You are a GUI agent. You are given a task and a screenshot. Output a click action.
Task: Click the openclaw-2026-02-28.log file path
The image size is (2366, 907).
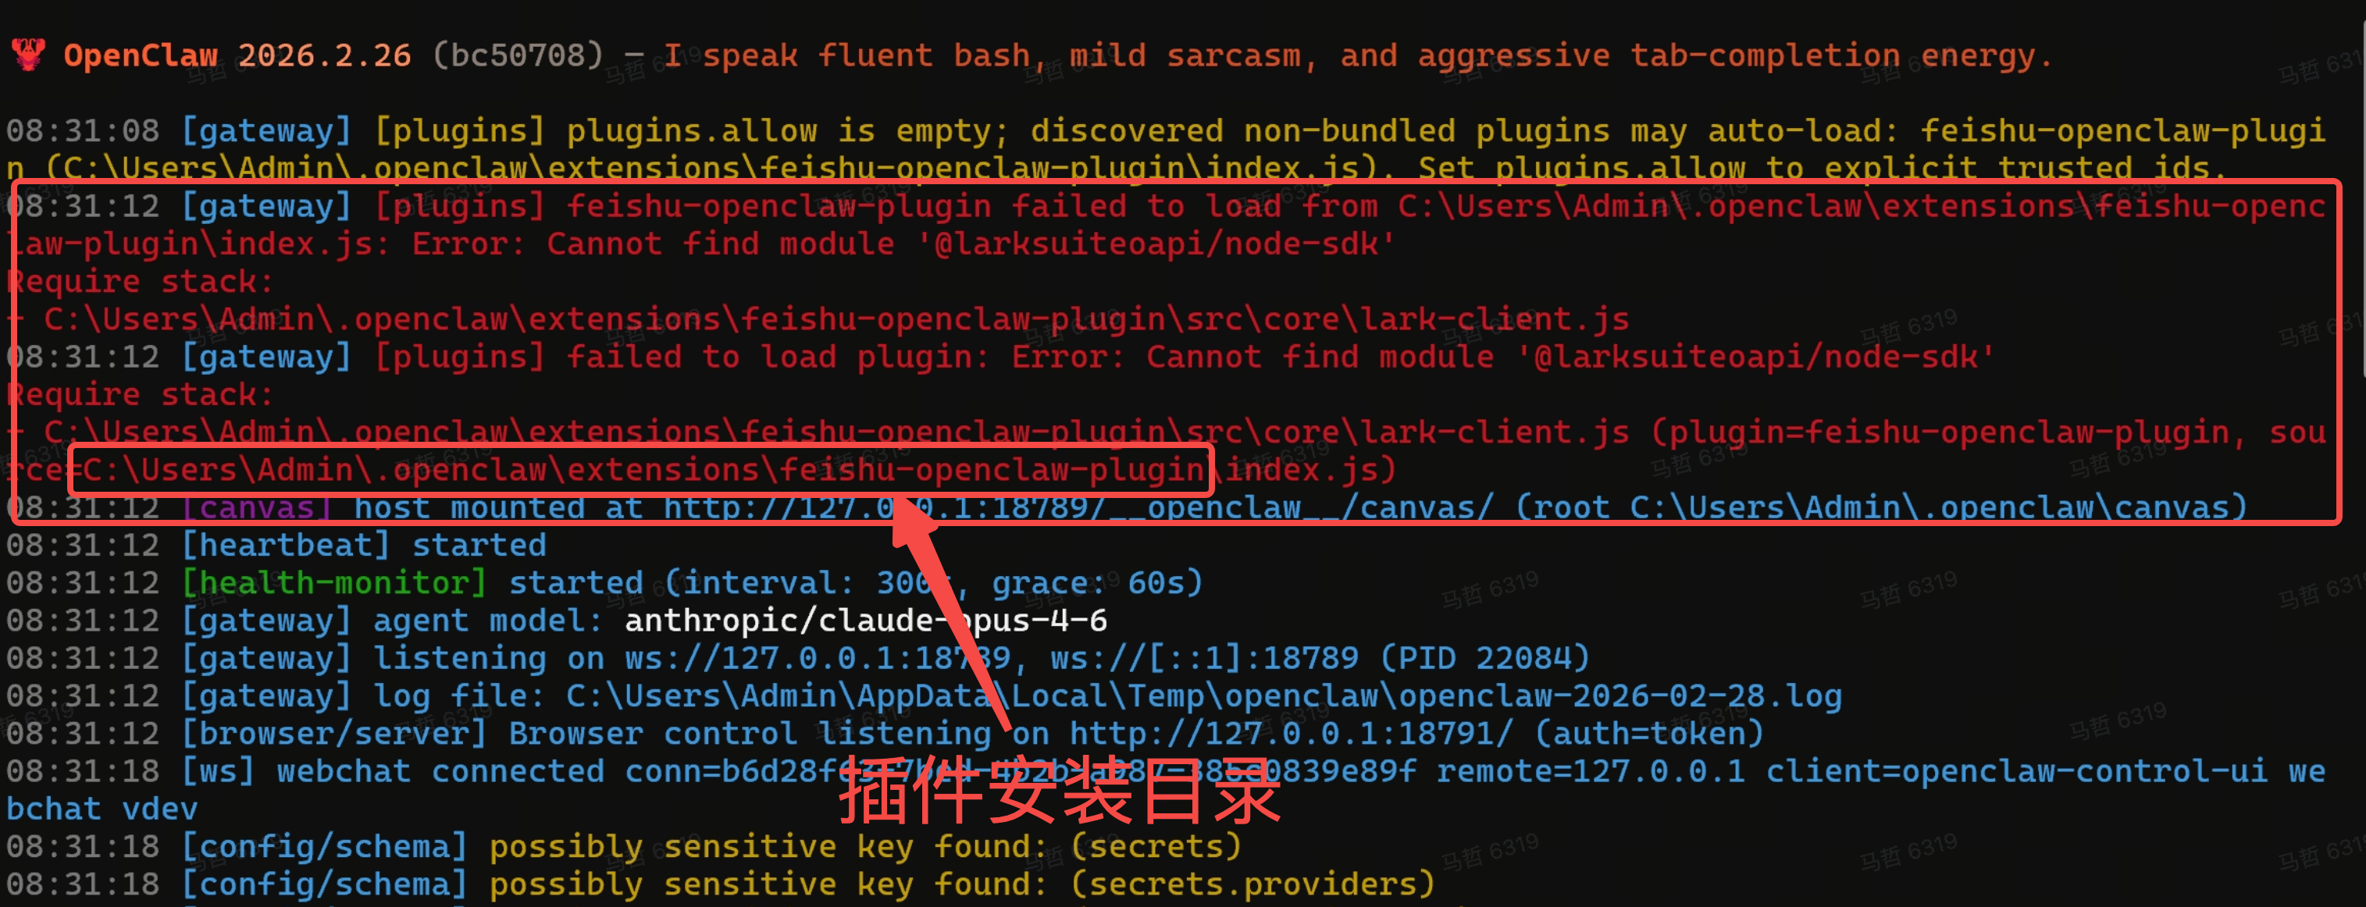tap(1203, 695)
